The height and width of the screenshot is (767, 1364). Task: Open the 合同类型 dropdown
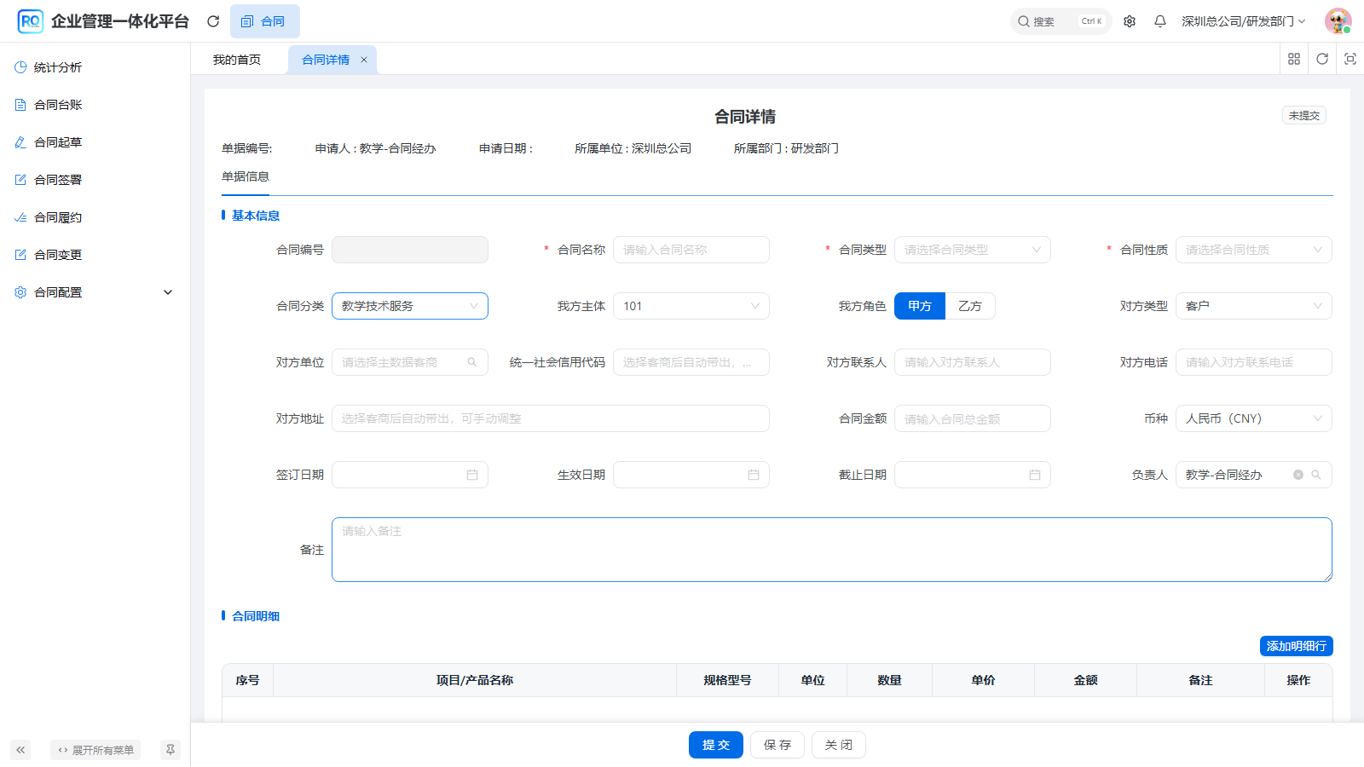973,250
